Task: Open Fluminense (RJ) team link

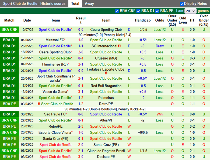Action: [55, 64]
